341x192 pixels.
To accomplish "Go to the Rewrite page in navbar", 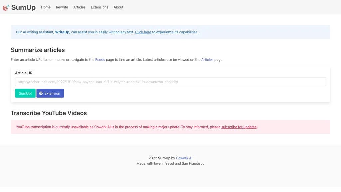I will [x=62, y=7].
